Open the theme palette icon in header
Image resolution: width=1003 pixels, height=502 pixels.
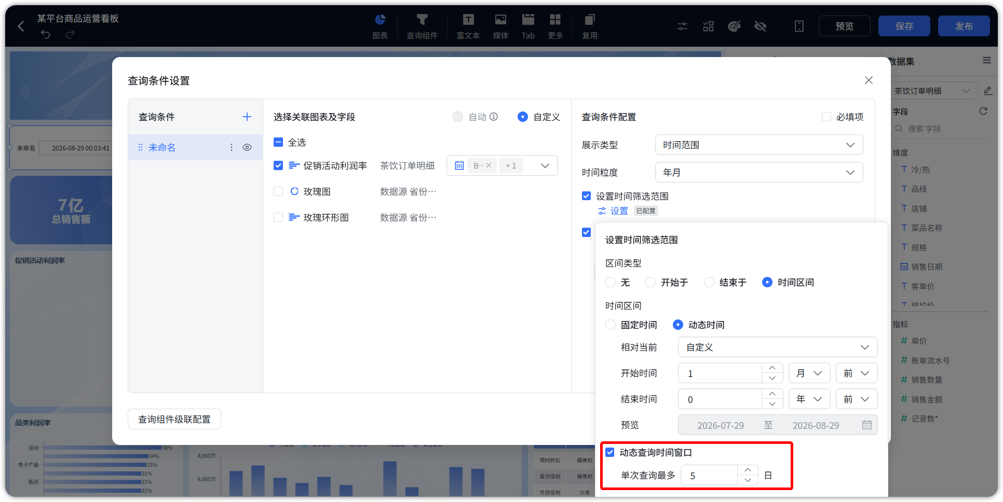coord(734,26)
